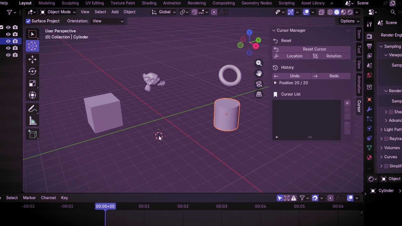402x226 pixels.
Task: Click the viewport zoom magnifier icon
Action: click(x=259, y=63)
